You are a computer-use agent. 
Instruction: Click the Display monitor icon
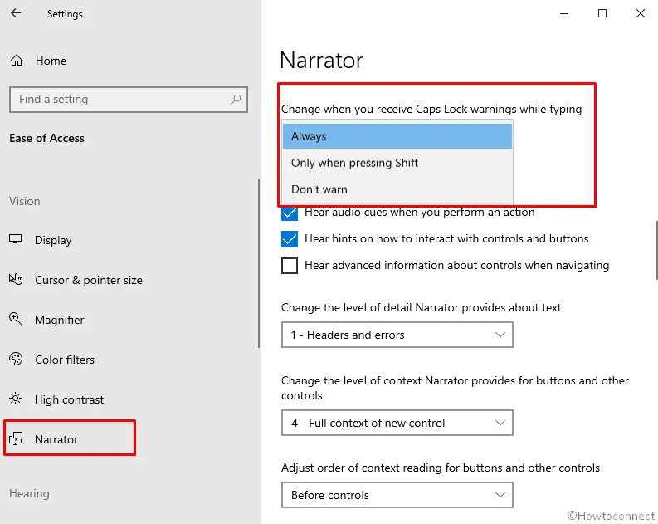16,239
